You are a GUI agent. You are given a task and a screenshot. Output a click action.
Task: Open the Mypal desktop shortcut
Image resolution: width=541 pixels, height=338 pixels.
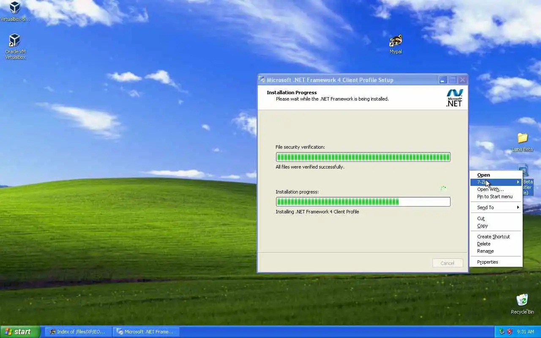pyautogui.click(x=396, y=44)
